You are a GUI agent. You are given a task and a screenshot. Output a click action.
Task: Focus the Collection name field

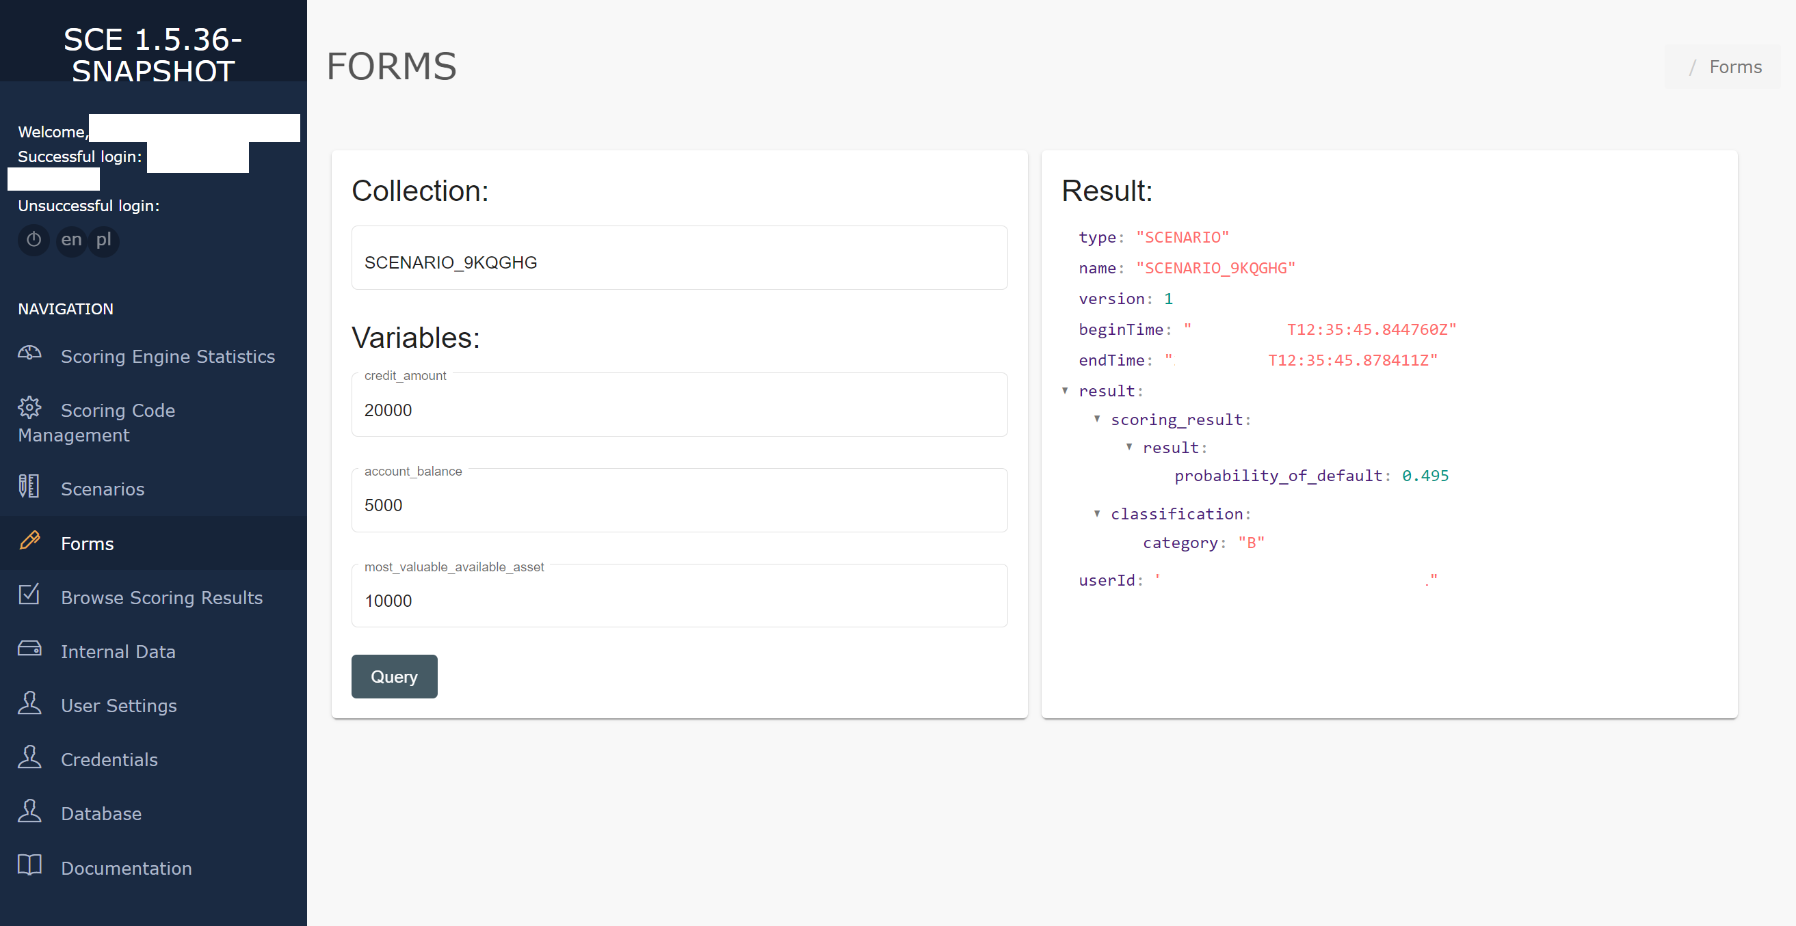tap(678, 262)
